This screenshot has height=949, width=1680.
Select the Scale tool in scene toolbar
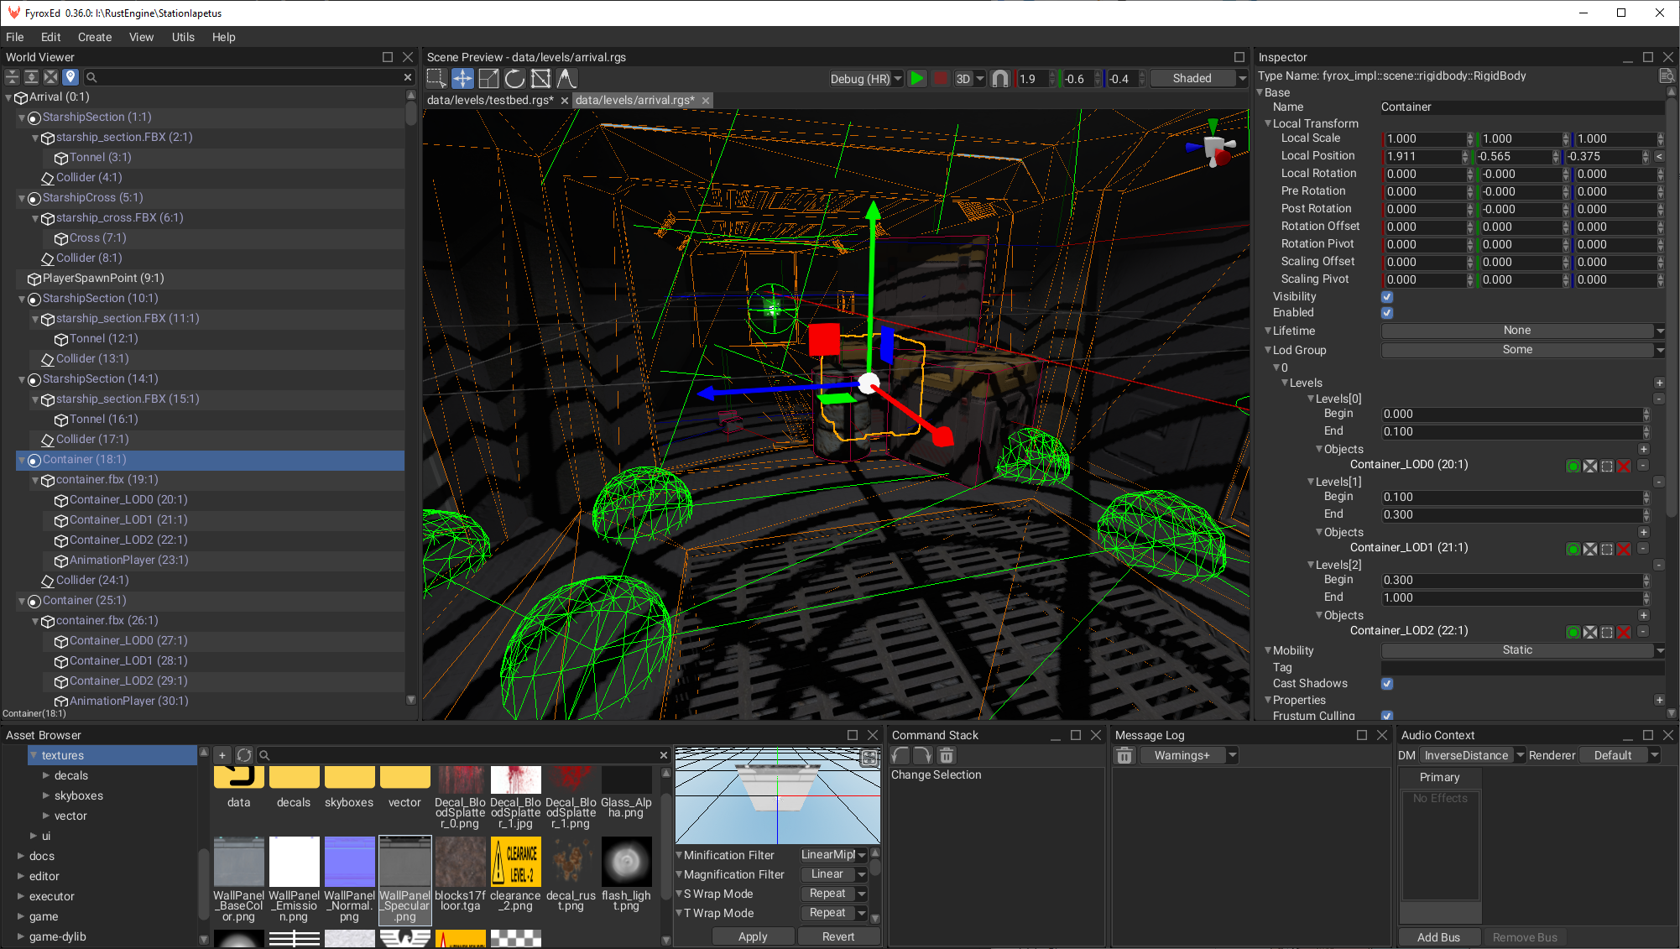click(x=488, y=79)
